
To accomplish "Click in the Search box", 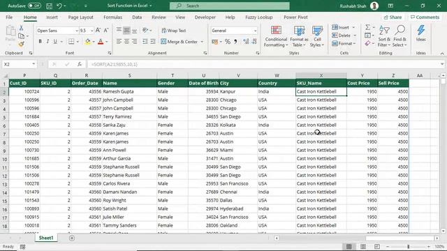I will click(230, 6).
